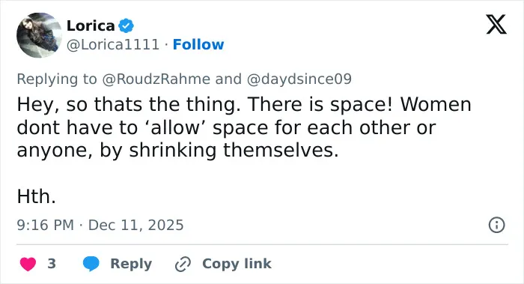Click the blue verified badge beside Lorica
This screenshot has width=524, height=284.
click(x=126, y=25)
